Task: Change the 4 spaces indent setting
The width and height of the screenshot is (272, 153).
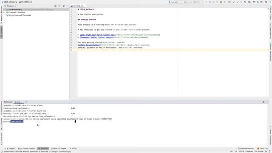Action: click(x=249, y=152)
